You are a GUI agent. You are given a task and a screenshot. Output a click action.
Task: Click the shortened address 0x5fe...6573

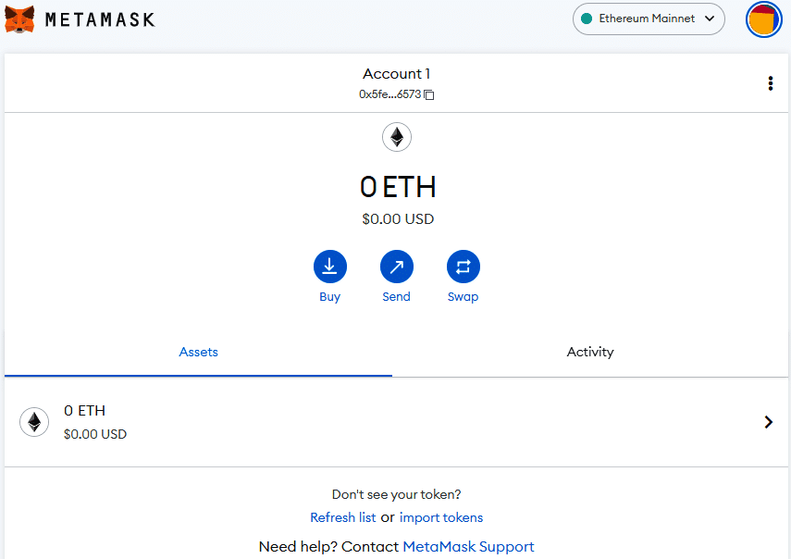(389, 94)
